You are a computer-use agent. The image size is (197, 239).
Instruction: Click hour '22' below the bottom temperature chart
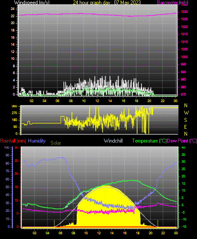tap(163, 233)
